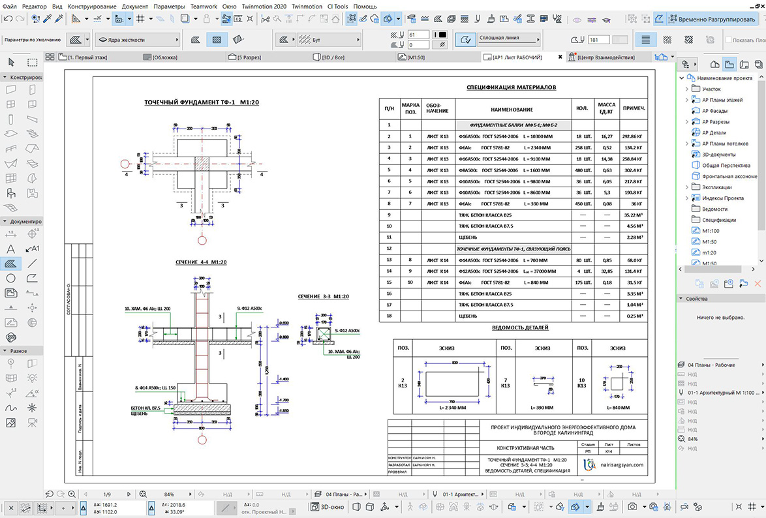Click the paint brush surfaces icon
This screenshot has width=766, height=518.
491,19
